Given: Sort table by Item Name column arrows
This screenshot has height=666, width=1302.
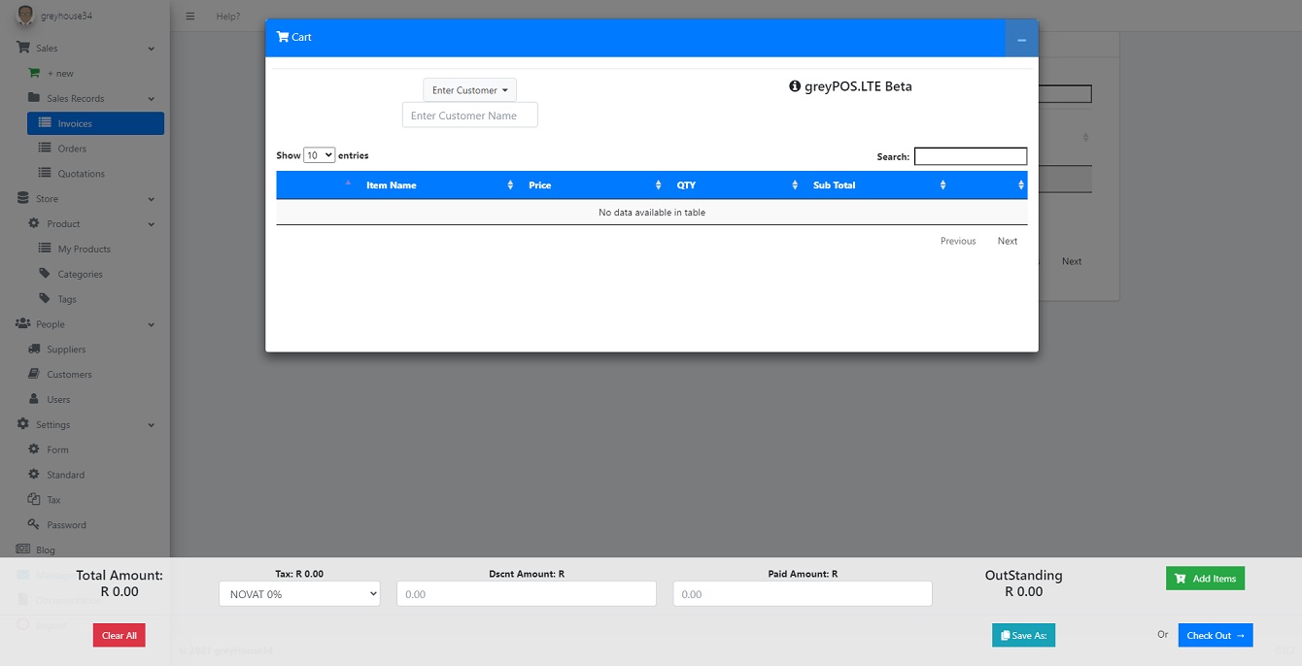Looking at the screenshot, I should coord(510,185).
